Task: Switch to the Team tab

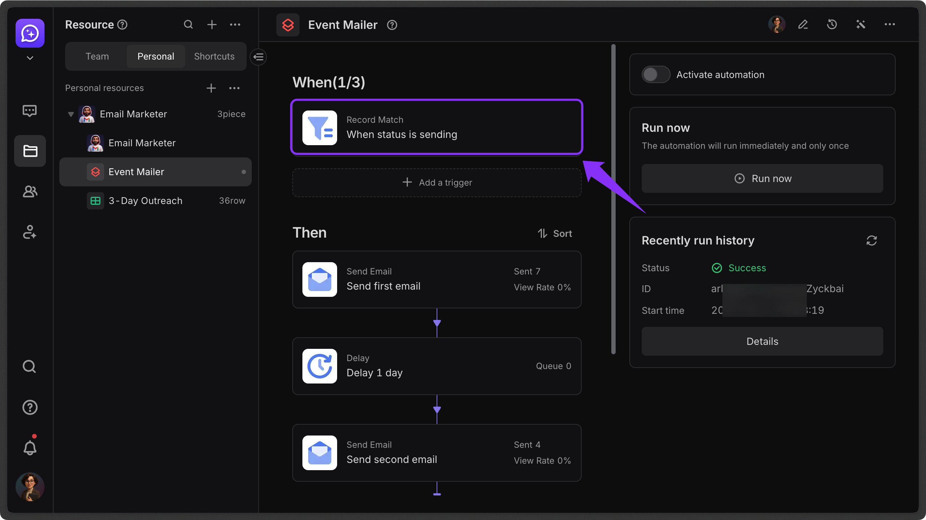Action: click(x=97, y=56)
